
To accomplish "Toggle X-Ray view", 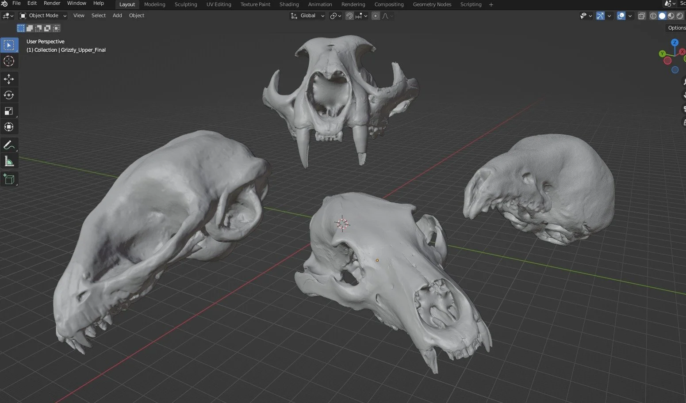I will [x=641, y=16].
